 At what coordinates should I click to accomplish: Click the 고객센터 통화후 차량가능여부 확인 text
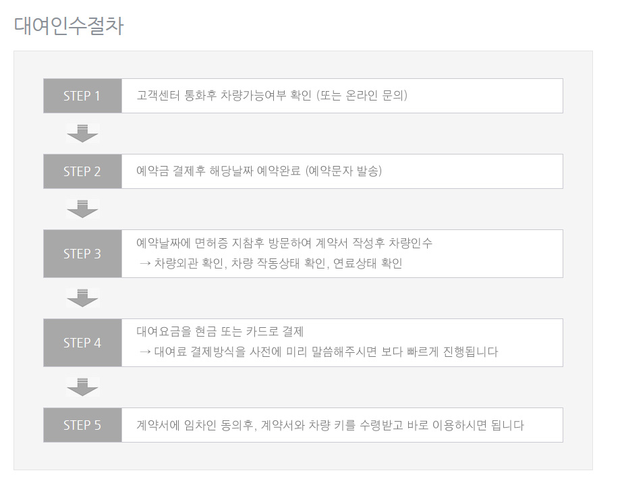coord(224,96)
